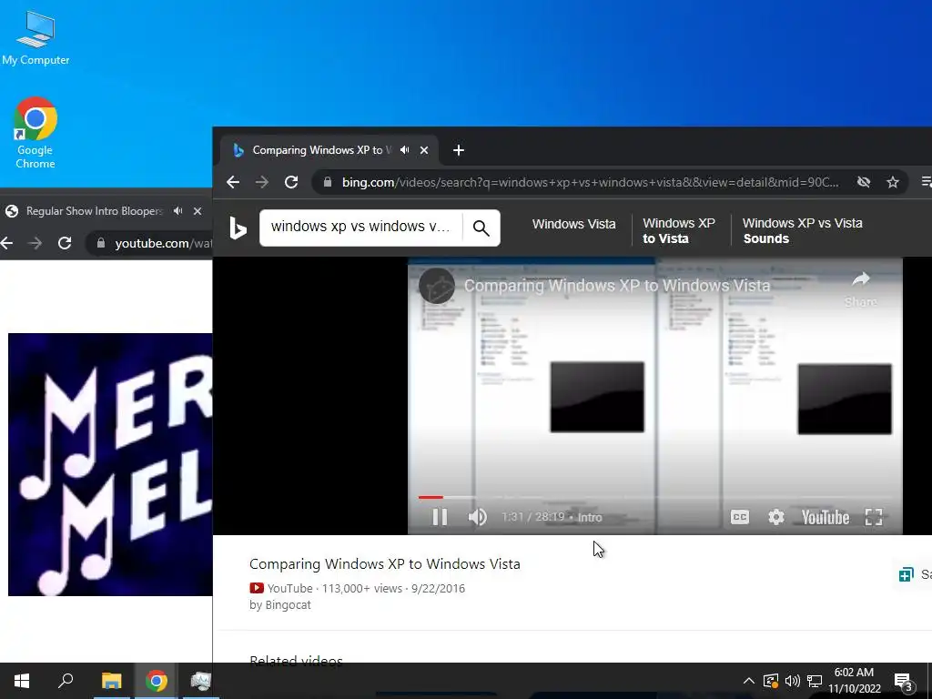Reload the Bing video page

tap(291, 182)
